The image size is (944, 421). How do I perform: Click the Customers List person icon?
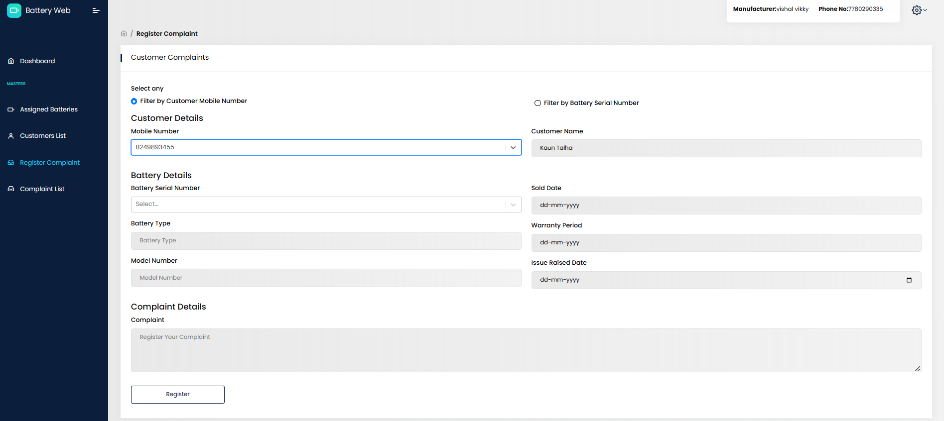click(11, 136)
